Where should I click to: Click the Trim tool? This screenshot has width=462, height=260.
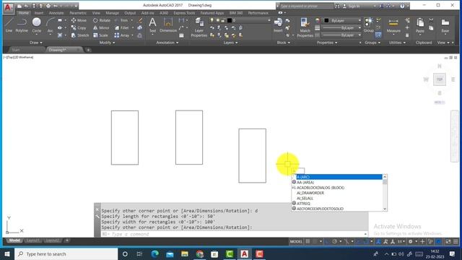pyautogui.click(x=121, y=20)
